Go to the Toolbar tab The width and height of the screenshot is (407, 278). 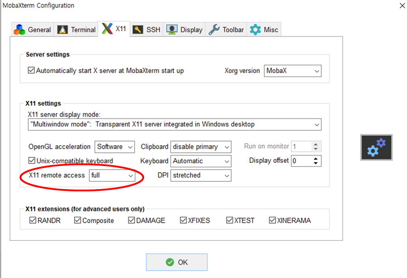click(226, 29)
